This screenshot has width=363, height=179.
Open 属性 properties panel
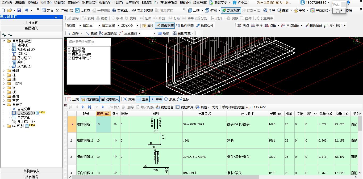click(x=148, y=25)
